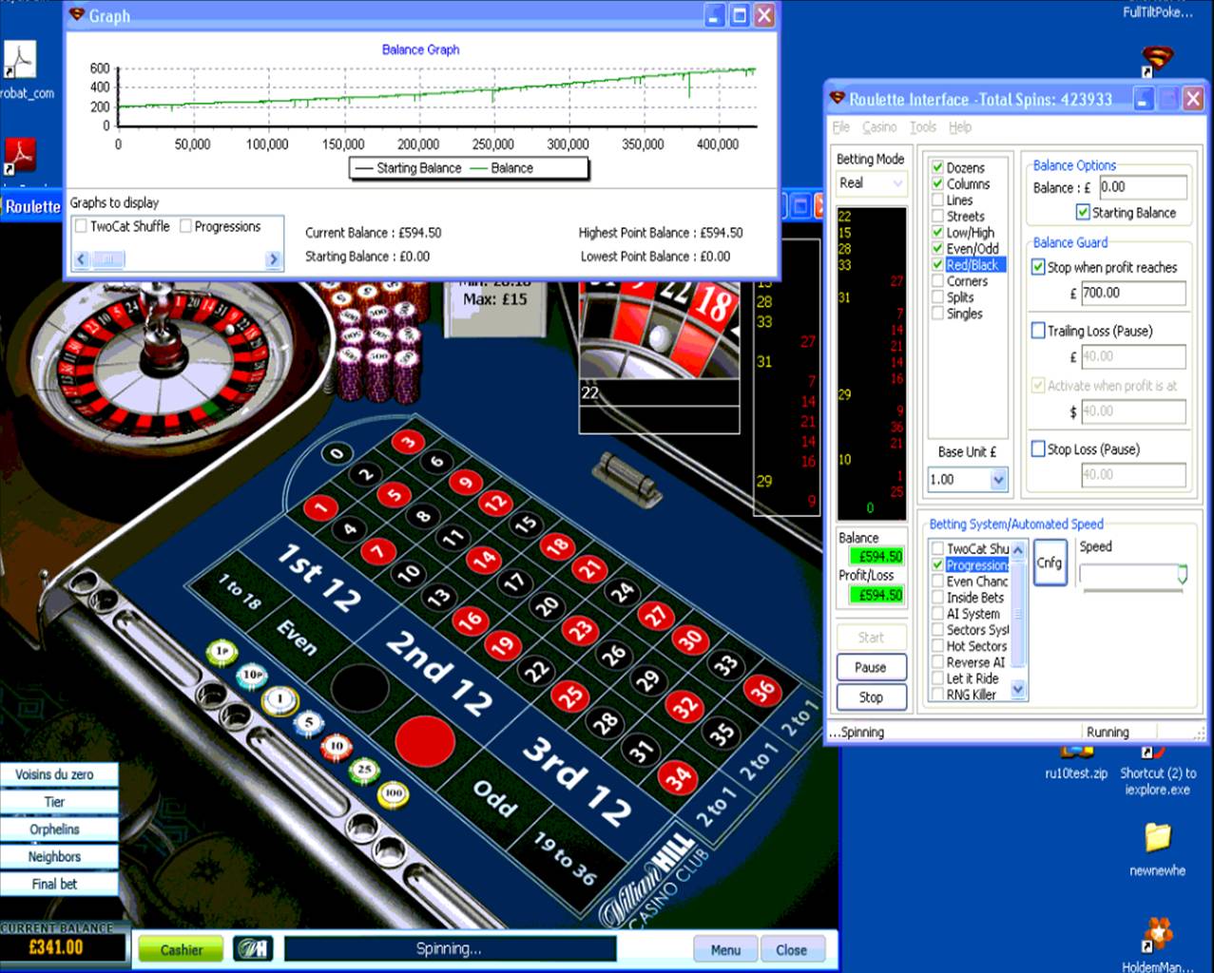Screen dimensions: 1214x973
Task: Enable the Streets checkbox
Action: click(937, 216)
